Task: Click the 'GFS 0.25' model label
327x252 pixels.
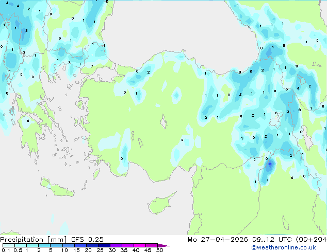Action: (x=87, y=240)
